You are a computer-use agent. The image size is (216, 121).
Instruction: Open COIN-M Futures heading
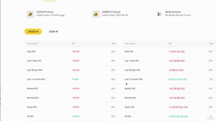point(45,12)
